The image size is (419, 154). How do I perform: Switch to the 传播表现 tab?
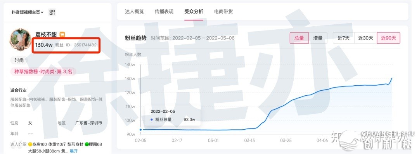[x=164, y=12]
